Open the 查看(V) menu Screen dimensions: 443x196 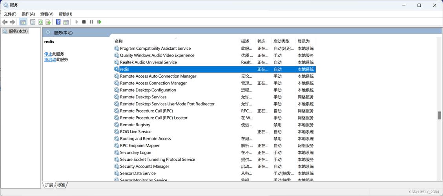coord(47,14)
